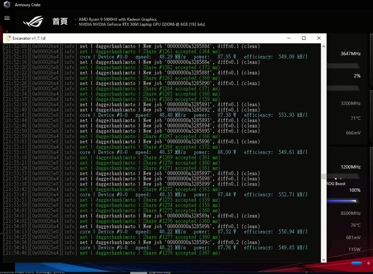The image size is (373, 274).
Task: Click log line with job 00000000a328589c
Action: [x=132, y=242]
